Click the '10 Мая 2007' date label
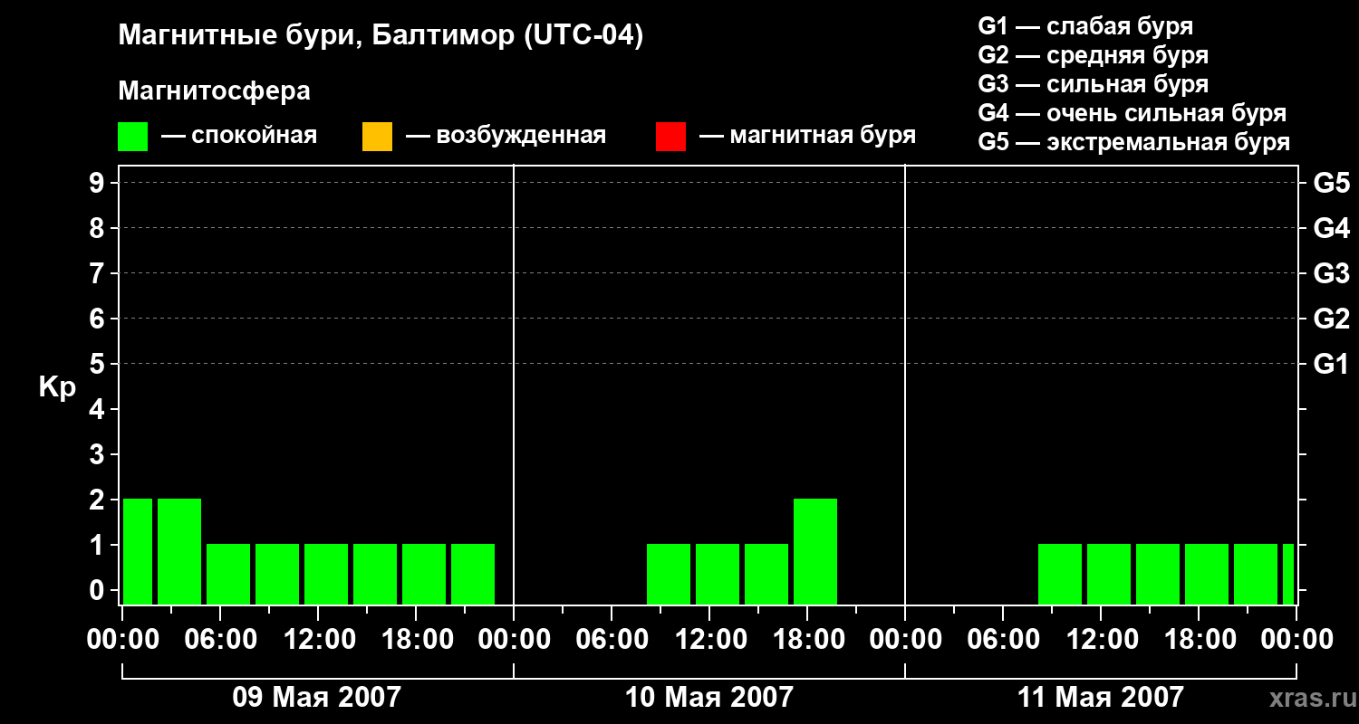 pyautogui.click(x=709, y=698)
